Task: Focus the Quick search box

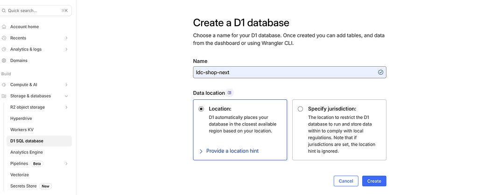Action: click(x=35, y=11)
